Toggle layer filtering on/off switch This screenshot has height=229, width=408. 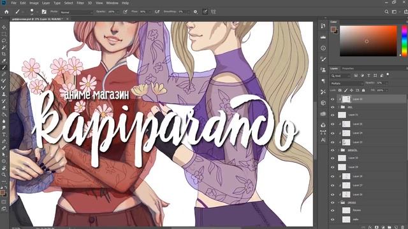tap(388, 75)
